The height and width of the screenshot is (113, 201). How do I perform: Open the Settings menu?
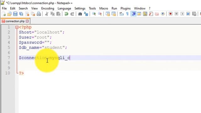point(80,8)
